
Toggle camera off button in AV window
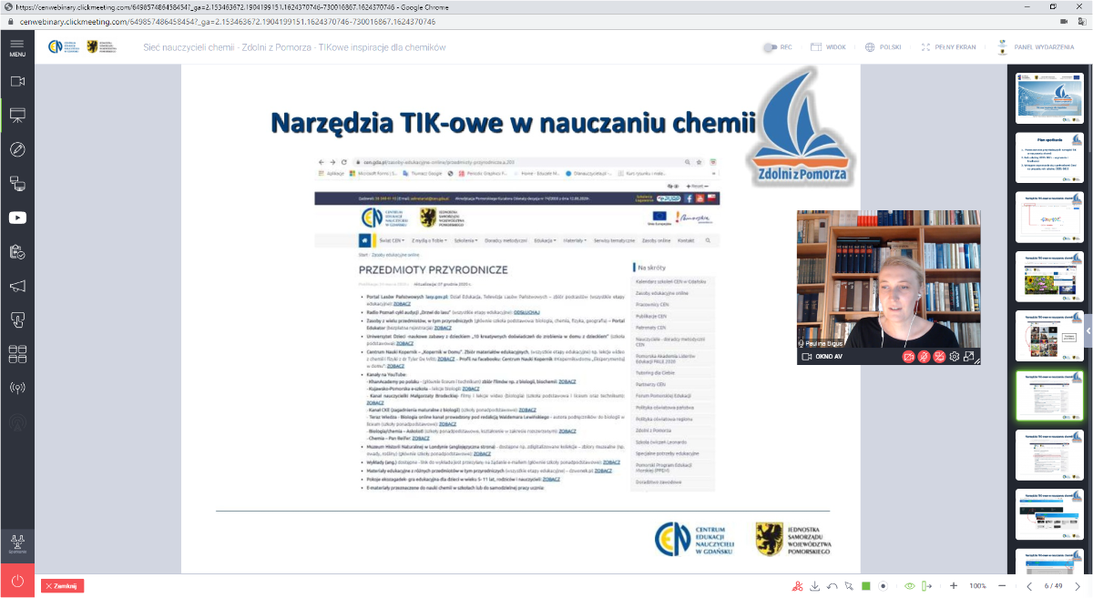pos(908,357)
